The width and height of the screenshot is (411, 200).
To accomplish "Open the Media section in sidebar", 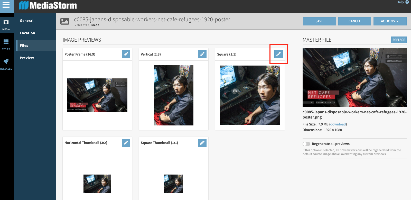I will 6,25.
